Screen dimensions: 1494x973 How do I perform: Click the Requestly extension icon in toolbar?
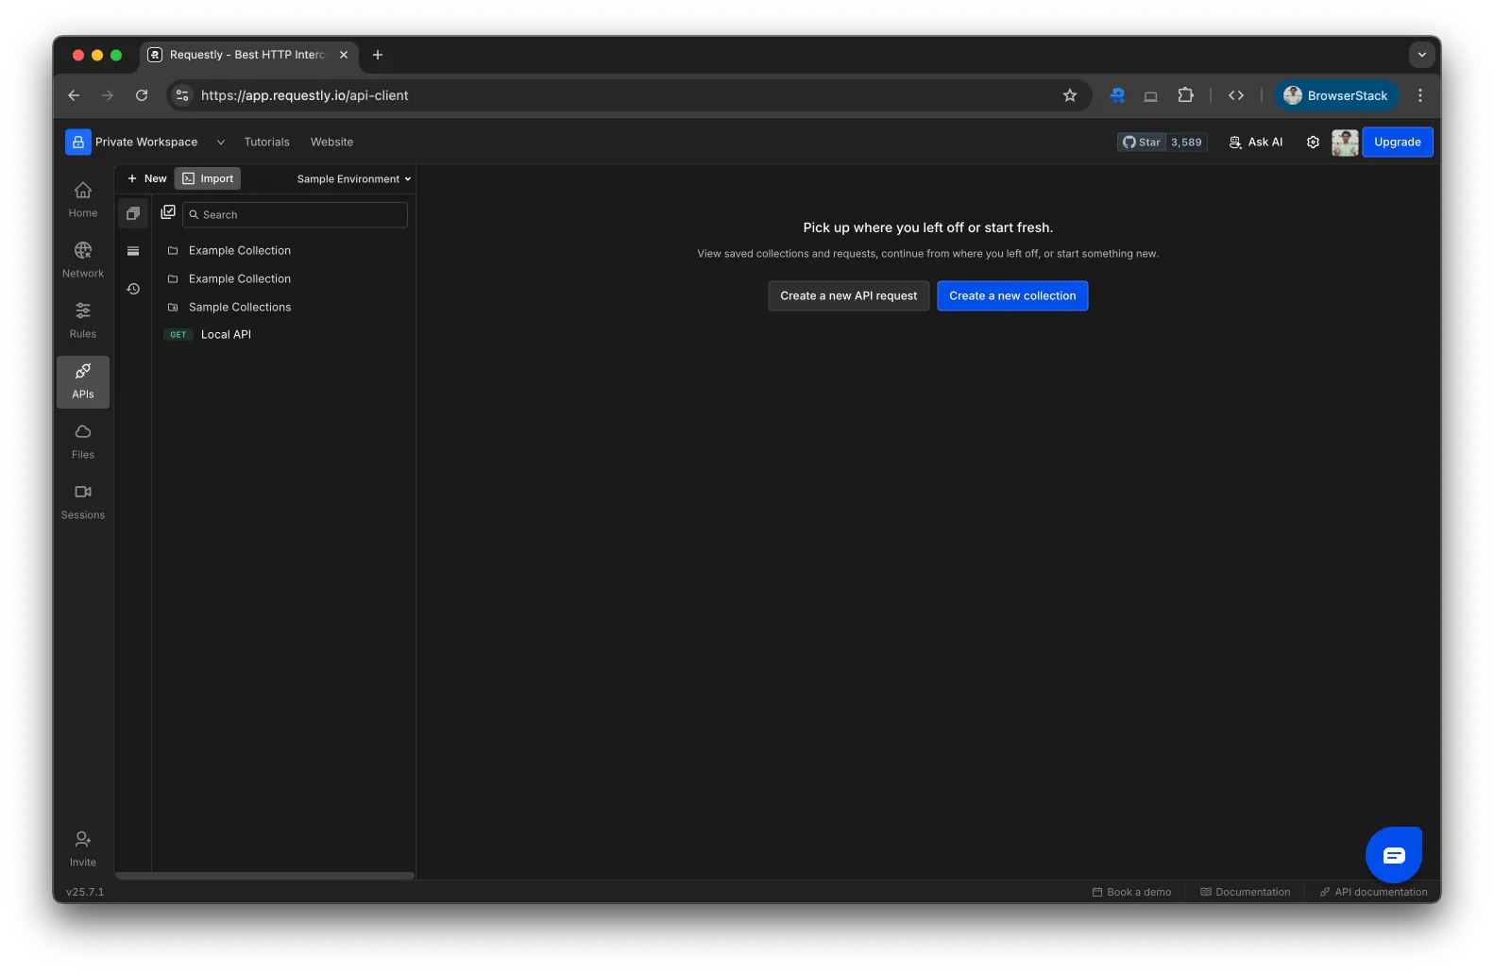(x=1117, y=95)
